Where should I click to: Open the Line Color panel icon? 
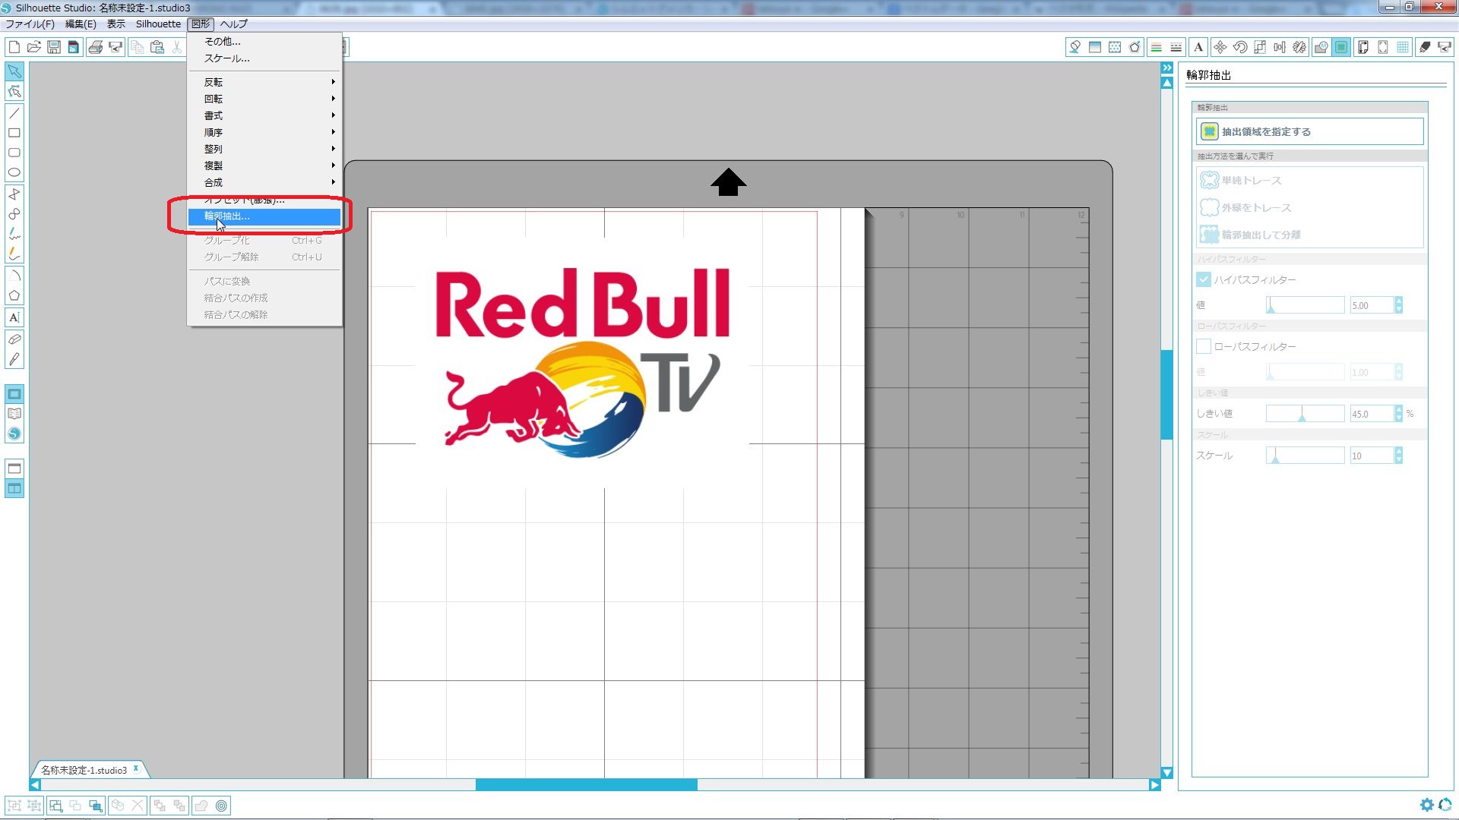click(x=1156, y=47)
